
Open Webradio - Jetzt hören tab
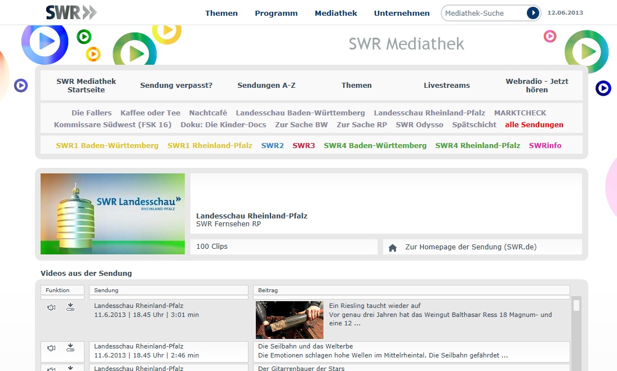point(537,85)
